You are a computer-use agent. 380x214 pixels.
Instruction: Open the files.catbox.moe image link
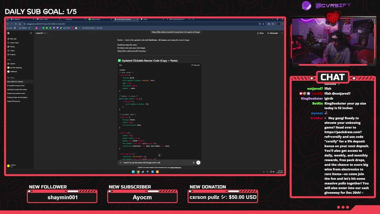pyautogui.click(x=132, y=51)
